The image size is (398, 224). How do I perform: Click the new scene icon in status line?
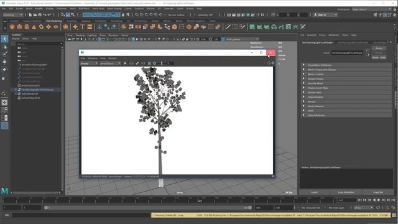click(x=30, y=15)
